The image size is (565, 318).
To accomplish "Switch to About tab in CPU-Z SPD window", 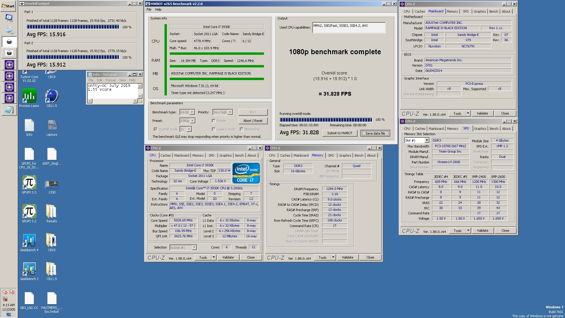I will click(x=506, y=129).
